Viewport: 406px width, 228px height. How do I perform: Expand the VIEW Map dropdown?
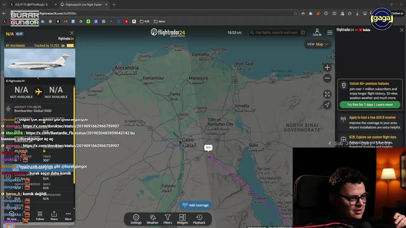(x=318, y=44)
